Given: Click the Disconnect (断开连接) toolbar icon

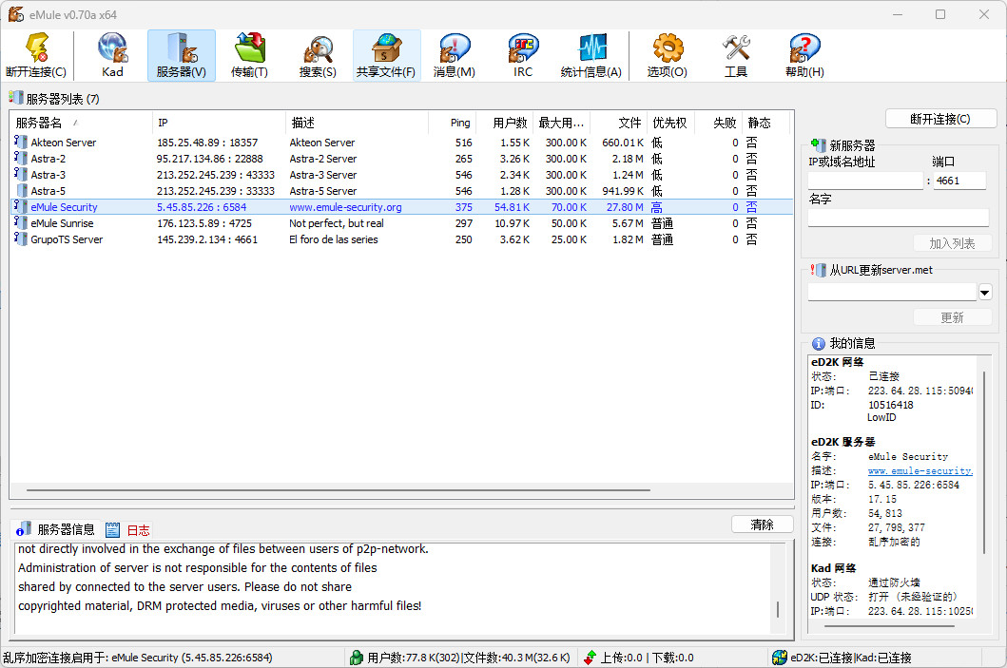Looking at the screenshot, I should [36, 55].
